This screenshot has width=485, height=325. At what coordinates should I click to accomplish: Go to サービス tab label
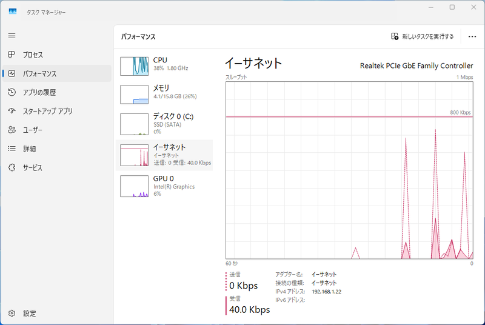33,168
